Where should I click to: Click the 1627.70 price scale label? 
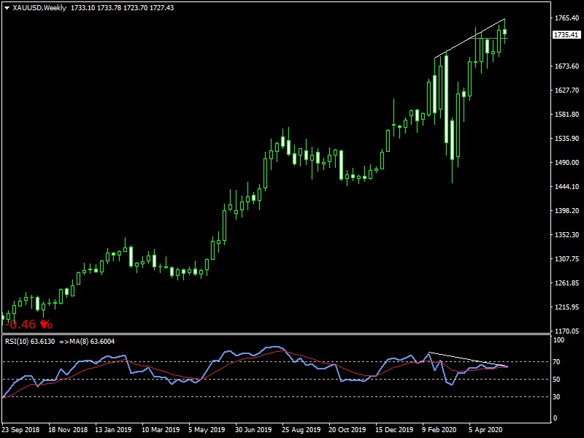point(567,90)
